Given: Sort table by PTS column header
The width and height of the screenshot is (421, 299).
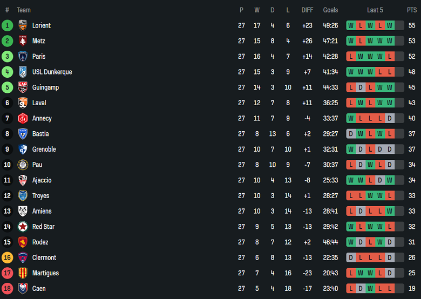Looking at the screenshot, I should coord(412,10).
